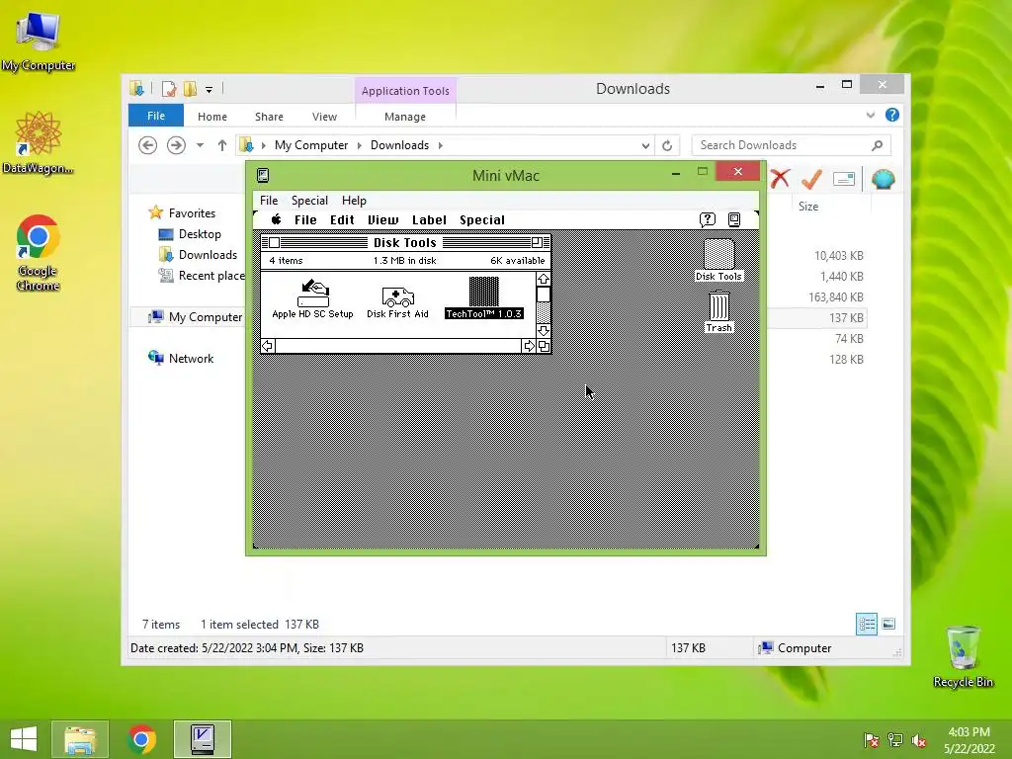Click the Disk Tools scroll up arrow

click(x=544, y=279)
